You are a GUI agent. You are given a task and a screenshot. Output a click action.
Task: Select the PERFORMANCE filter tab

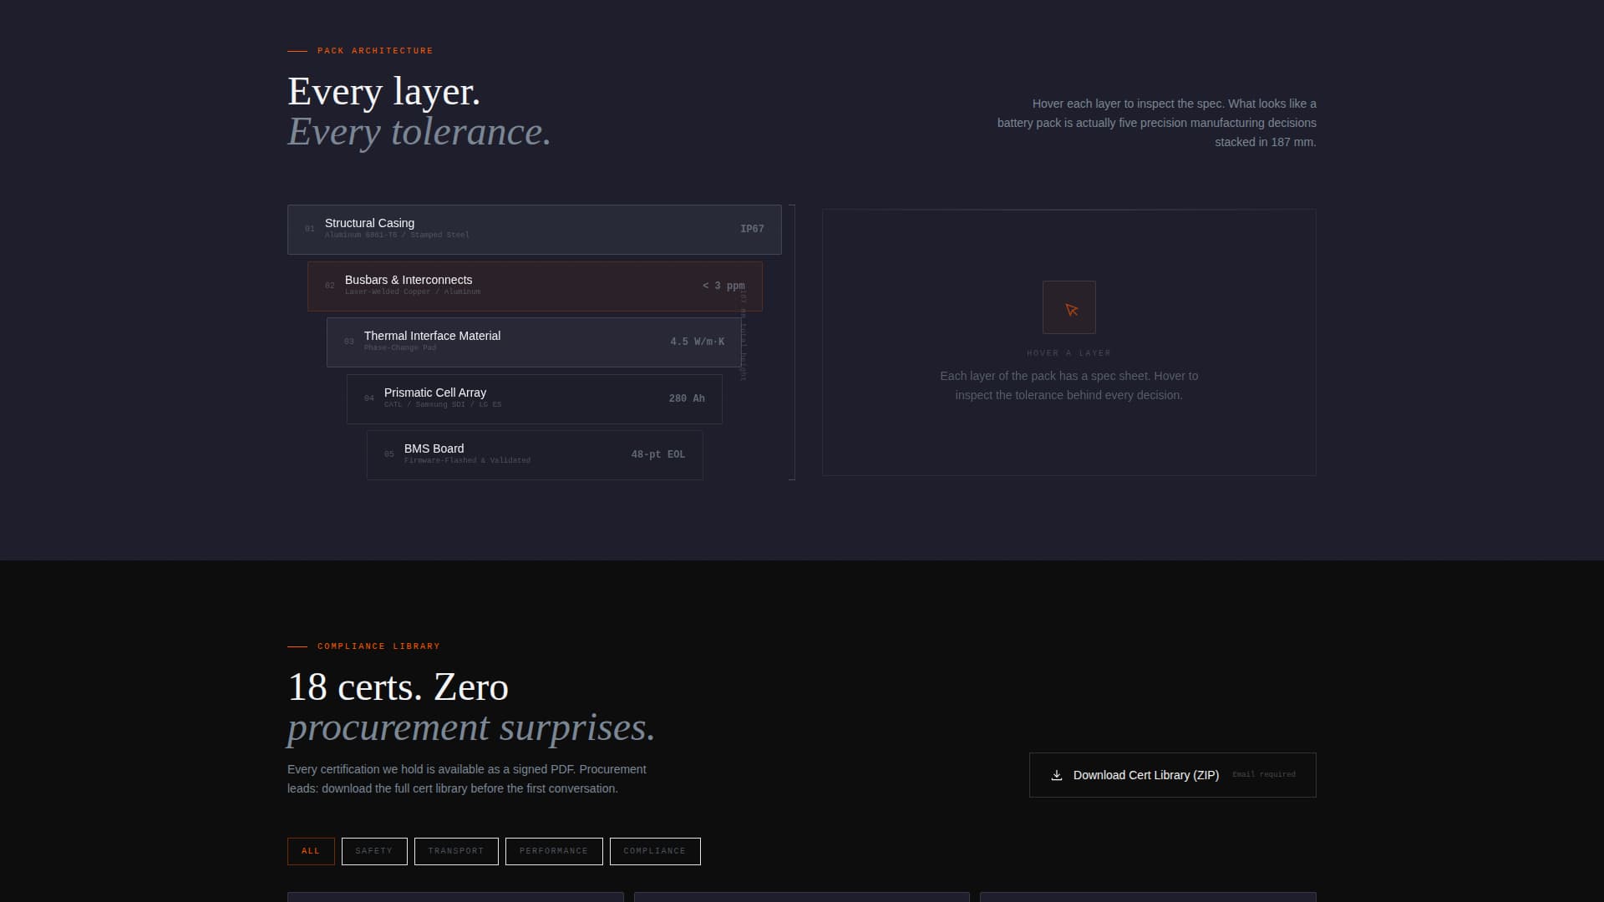pyautogui.click(x=553, y=851)
